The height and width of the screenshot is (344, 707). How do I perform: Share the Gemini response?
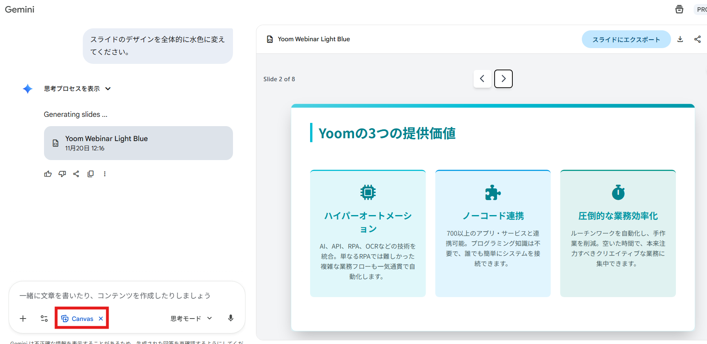pyautogui.click(x=76, y=174)
